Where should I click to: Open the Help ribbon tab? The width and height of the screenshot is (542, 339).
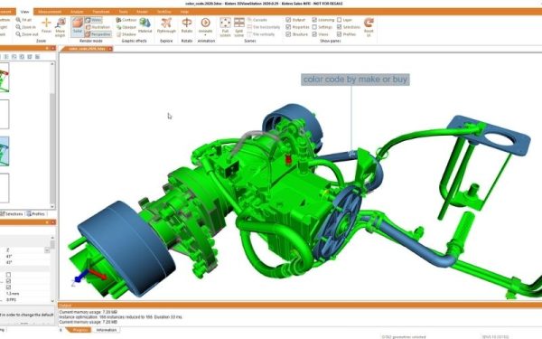tap(184, 12)
